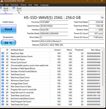Click the HS-SSD-WAVE(S) 256G drive title

(x=52, y=18)
